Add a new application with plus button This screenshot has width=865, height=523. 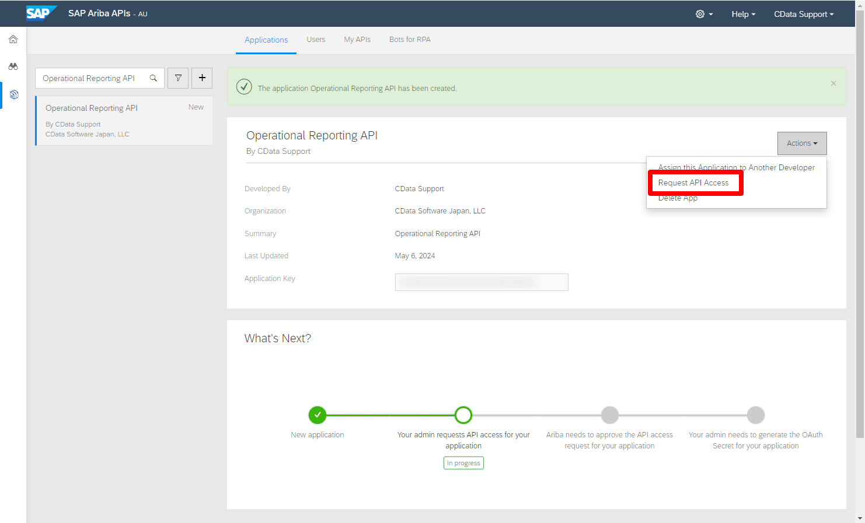tap(202, 78)
